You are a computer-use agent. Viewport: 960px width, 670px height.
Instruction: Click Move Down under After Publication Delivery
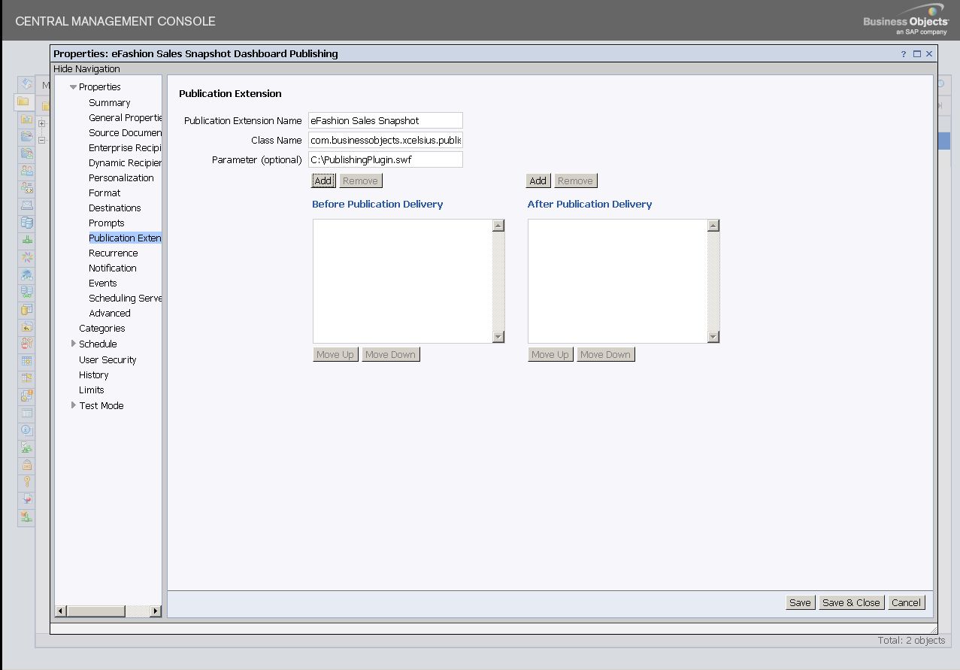[x=605, y=355]
